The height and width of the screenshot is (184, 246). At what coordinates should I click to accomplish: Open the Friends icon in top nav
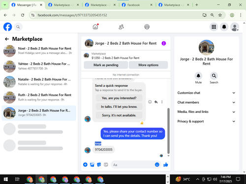[121, 27]
